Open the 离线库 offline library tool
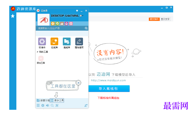 click(x=67, y=41)
